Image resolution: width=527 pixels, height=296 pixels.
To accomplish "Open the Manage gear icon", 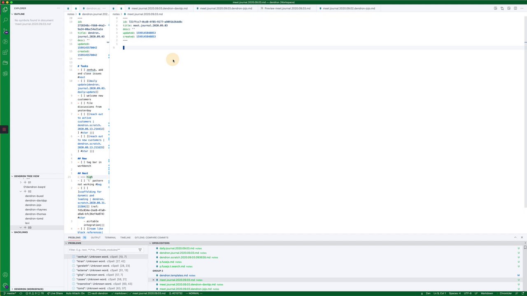I will (5, 286).
